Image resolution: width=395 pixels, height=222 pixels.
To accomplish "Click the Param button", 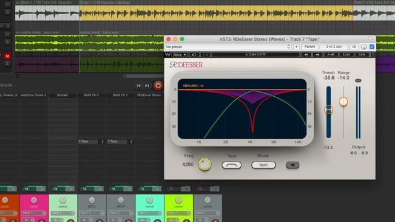I will pos(310,47).
